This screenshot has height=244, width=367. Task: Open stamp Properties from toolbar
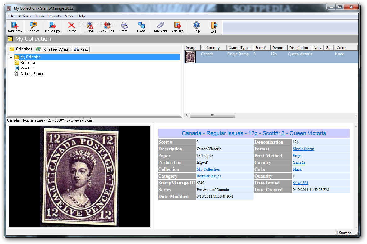[x=33, y=27]
